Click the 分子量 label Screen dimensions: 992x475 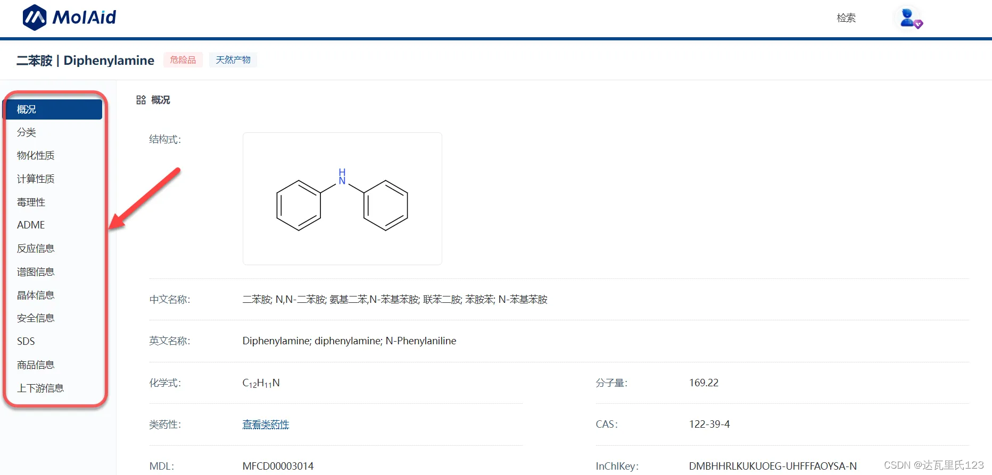pyautogui.click(x=611, y=383)
